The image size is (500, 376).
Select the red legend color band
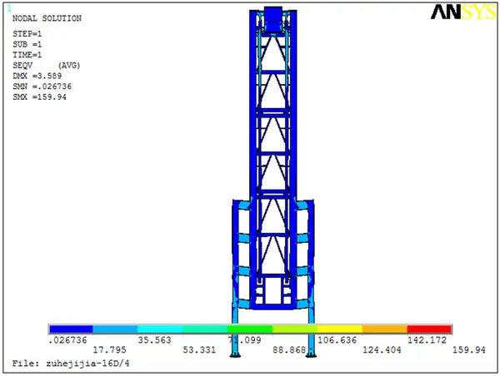[x=429, y=329]
